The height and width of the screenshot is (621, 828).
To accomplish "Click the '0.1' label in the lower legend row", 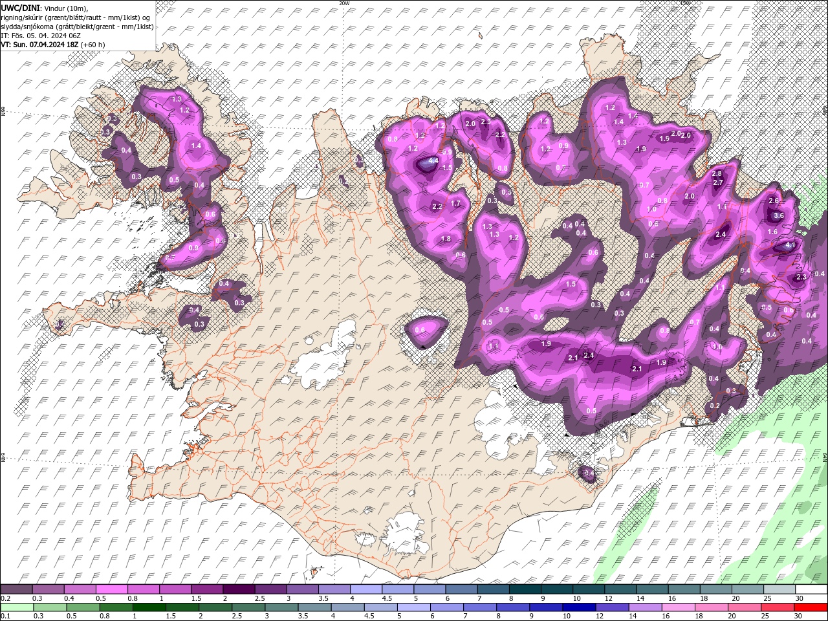I will 5,616.
